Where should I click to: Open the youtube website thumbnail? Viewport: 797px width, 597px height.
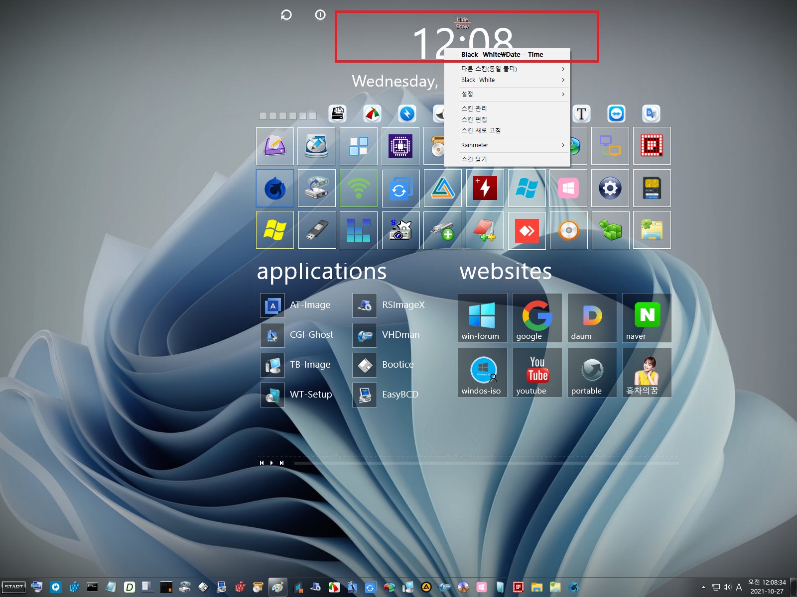537,372
